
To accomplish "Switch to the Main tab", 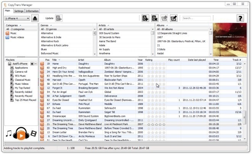I will [8, 11].
